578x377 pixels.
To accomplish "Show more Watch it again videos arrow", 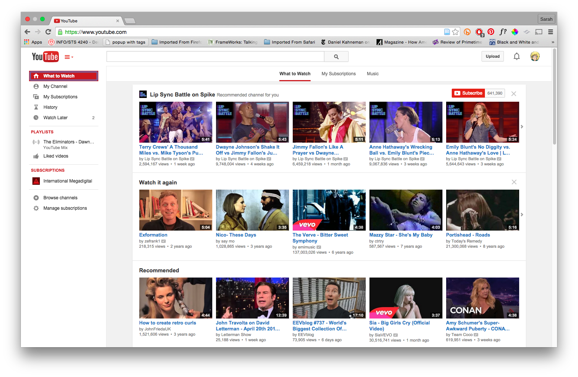I will point(522,215).
